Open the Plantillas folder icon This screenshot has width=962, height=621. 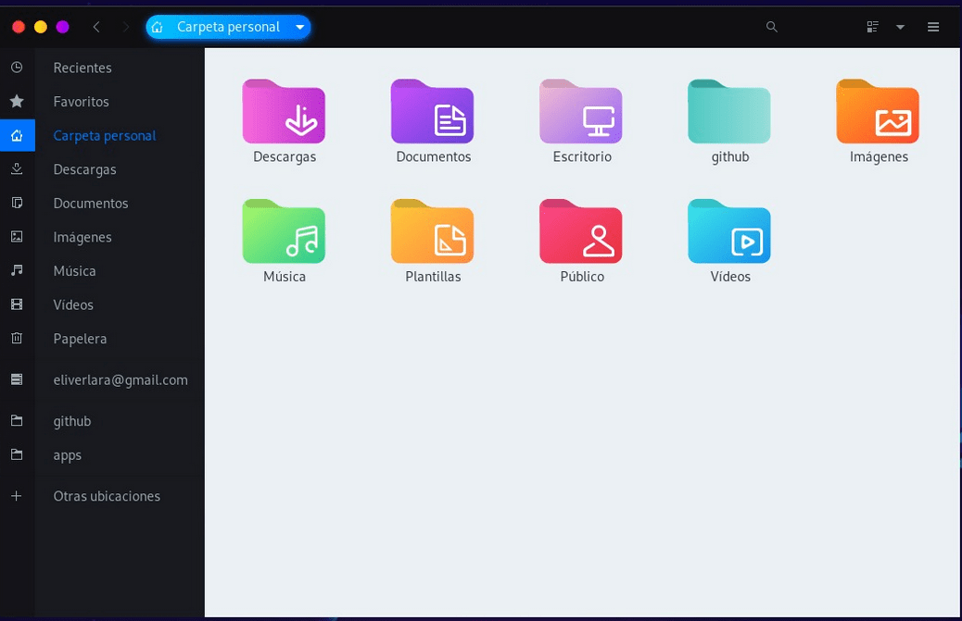coord(432,231)
